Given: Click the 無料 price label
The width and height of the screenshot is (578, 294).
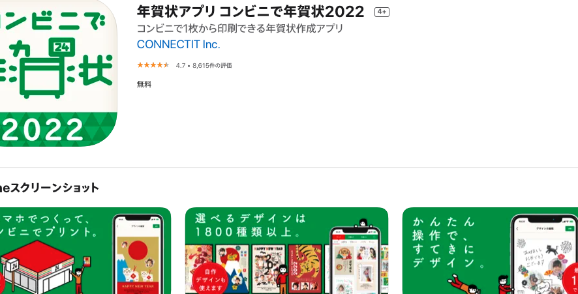Looking at the screenshot, I should [x=144, y=84].
